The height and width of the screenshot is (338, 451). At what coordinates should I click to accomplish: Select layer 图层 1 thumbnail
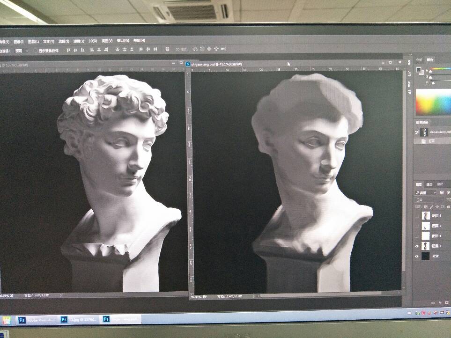click(x=425, y=236)
